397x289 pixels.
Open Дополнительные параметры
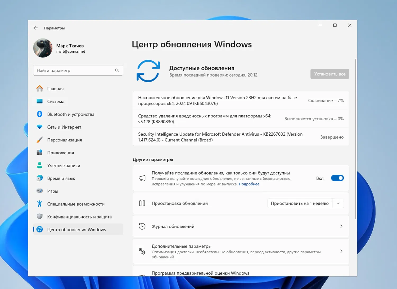point(241,251)
